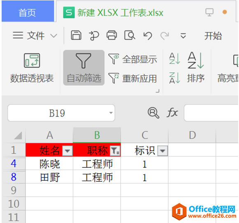Viewport: 239px width, 223px height.
Task: Open Print Preview icon
Action: [x=130, y=35]
